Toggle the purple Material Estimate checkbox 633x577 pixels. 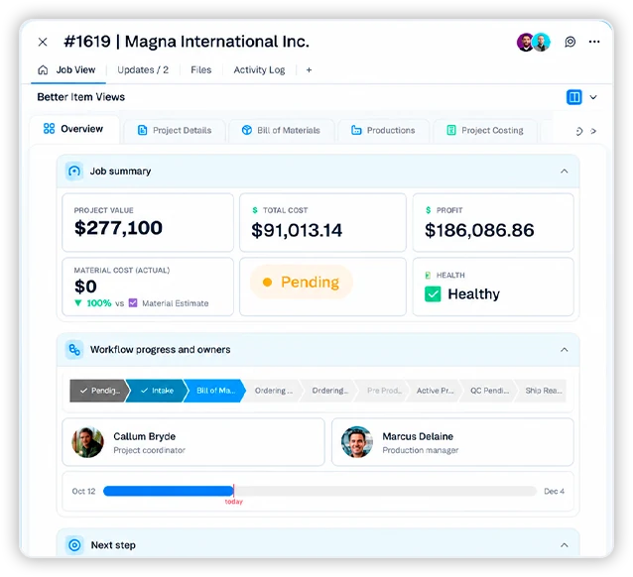pyautogui.click(x=133, y=303)
